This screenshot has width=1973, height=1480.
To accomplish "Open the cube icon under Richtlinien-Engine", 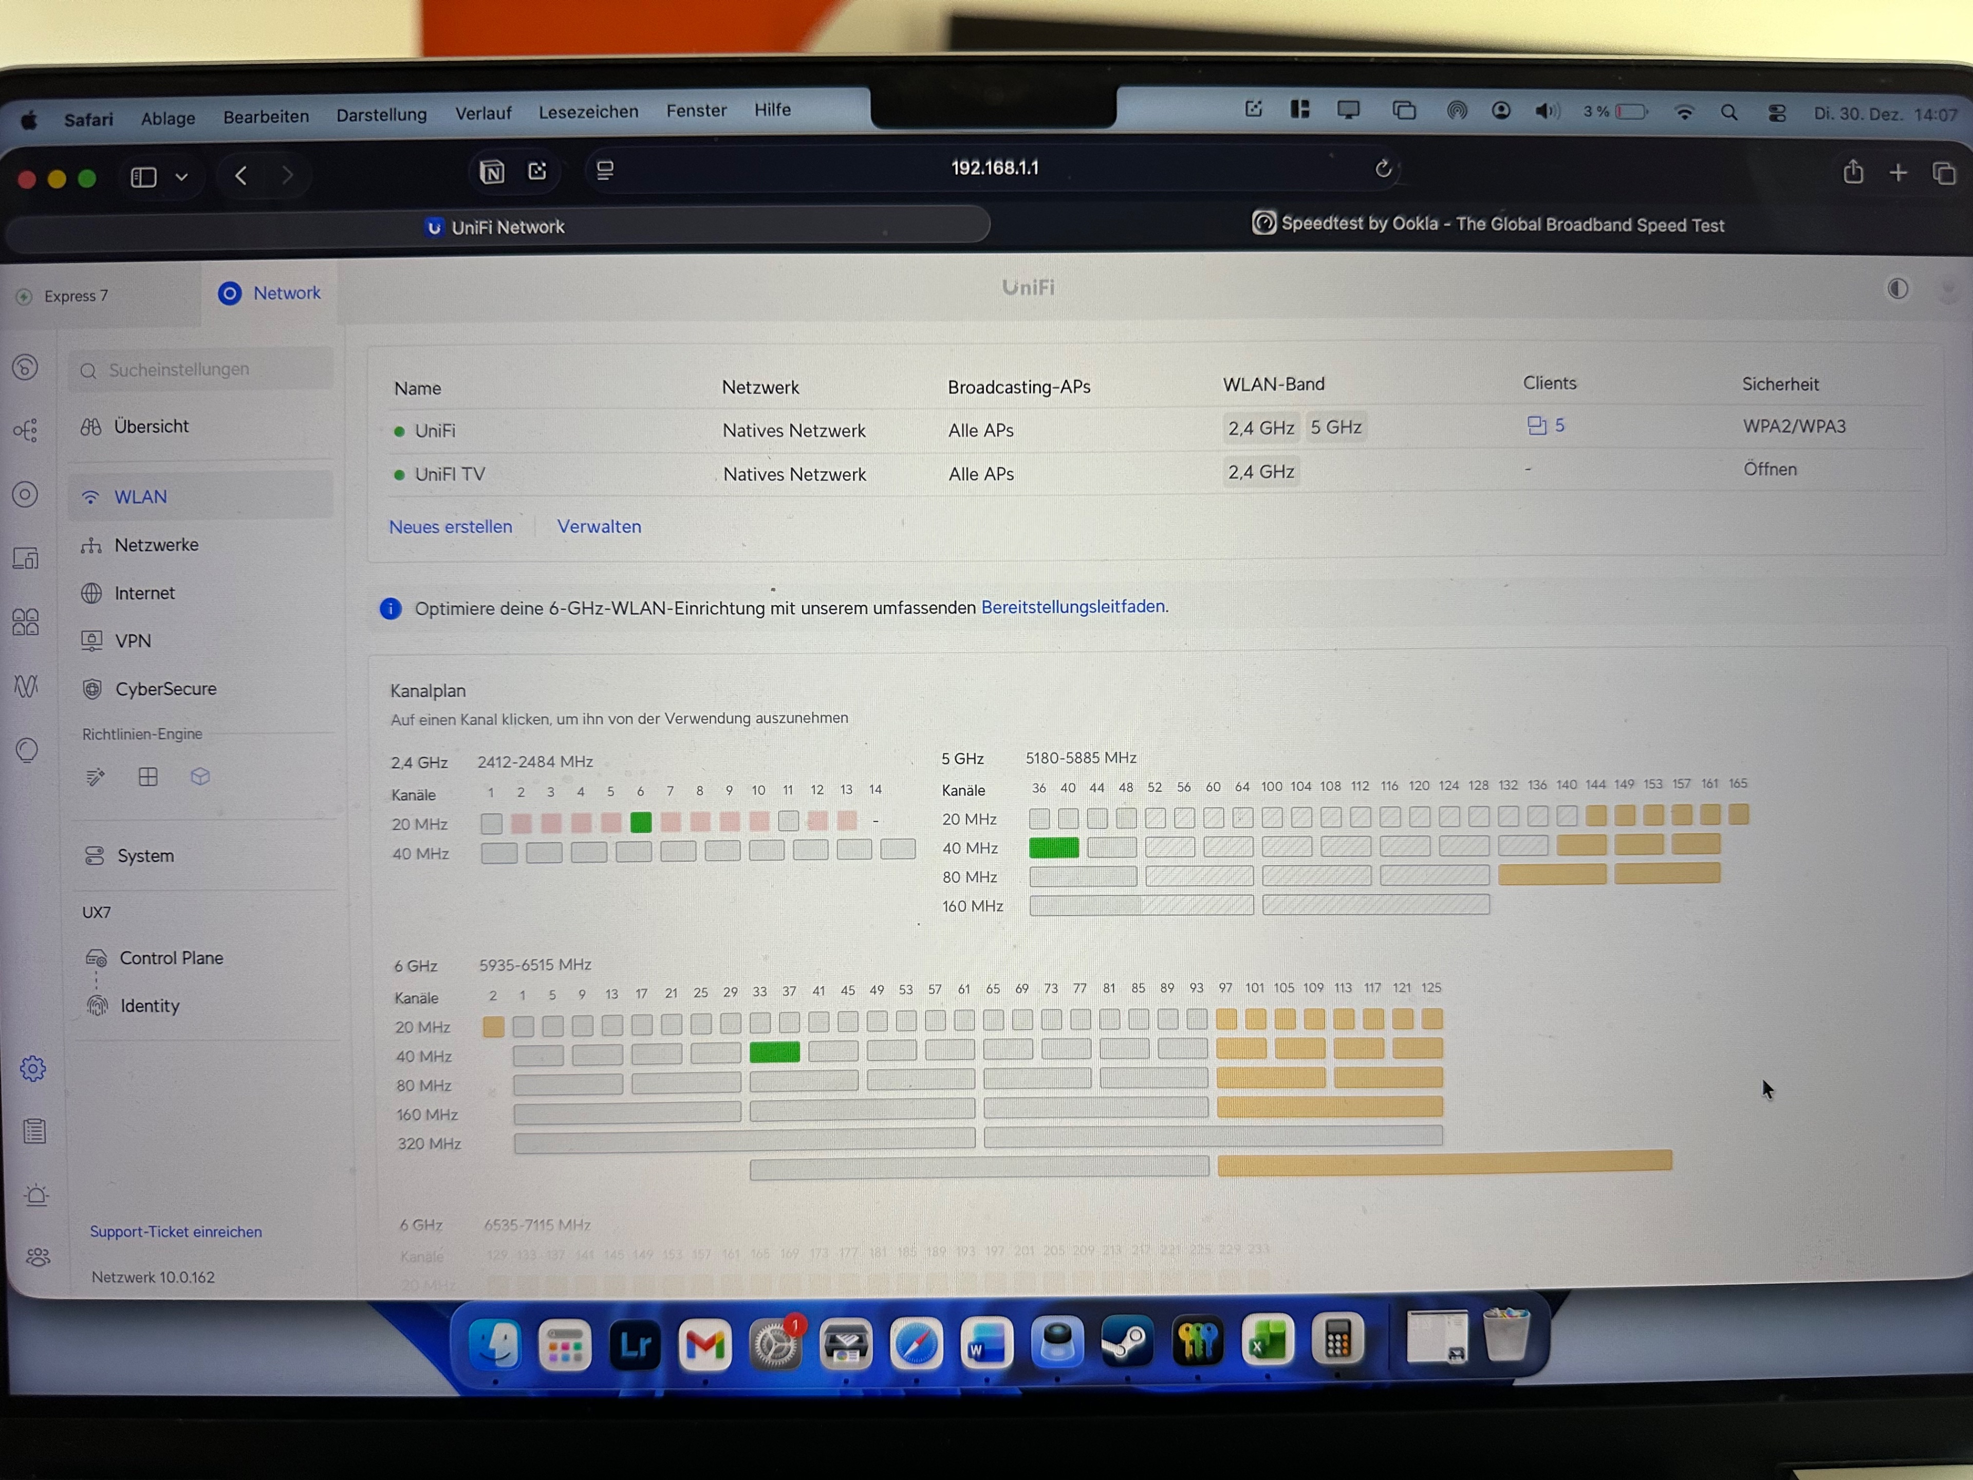I will tap(200, 776).
